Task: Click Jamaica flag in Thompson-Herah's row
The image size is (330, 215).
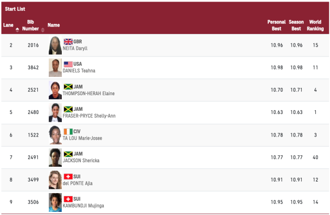Action: 68,86
